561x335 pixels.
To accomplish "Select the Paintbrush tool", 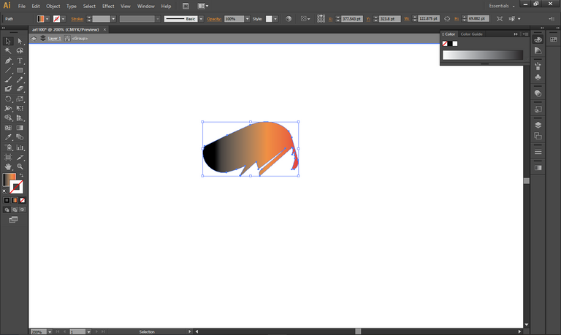I will coord(8,80).
